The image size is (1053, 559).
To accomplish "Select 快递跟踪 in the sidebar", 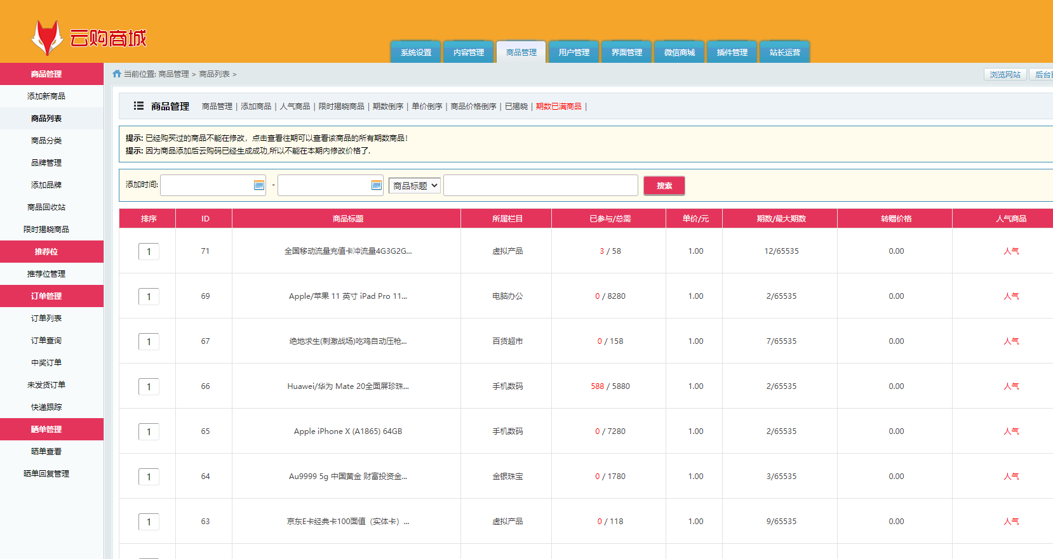I will pos(46,407).
